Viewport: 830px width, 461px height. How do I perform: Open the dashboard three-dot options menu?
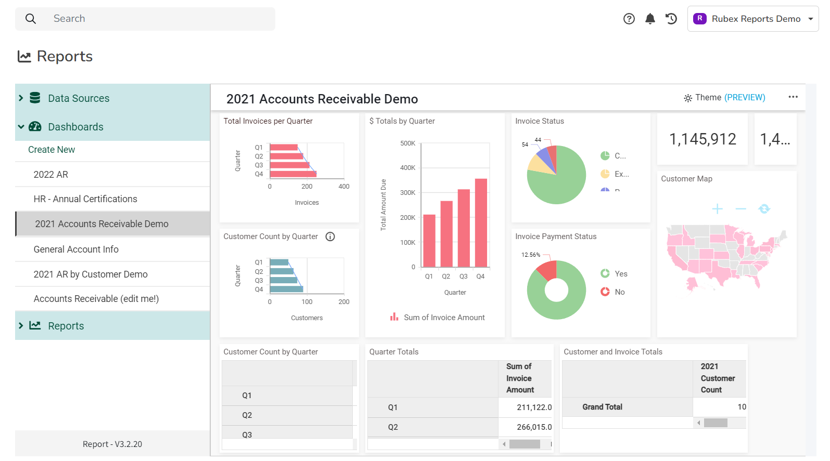pyautogui.click(x=793, y=97)
